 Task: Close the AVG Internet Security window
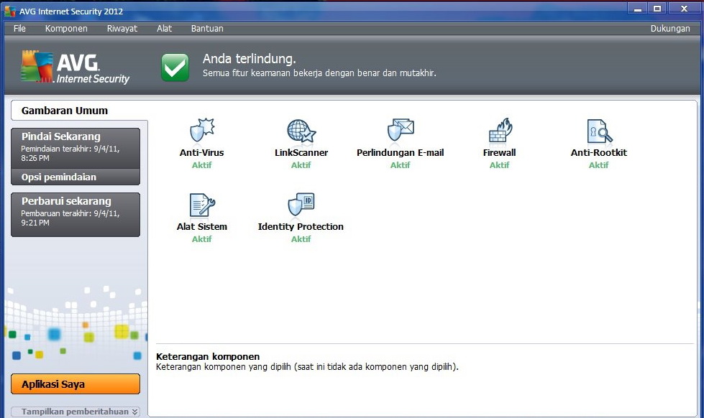pos(685,9)
